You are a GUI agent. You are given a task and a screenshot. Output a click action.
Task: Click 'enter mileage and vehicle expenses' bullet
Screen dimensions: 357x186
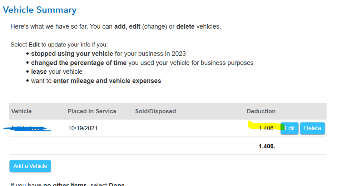96,81
